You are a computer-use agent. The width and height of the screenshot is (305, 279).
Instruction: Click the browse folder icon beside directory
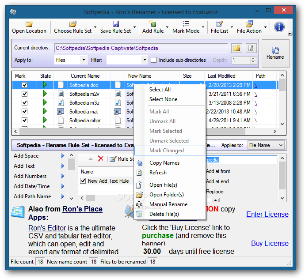[236, 48]
